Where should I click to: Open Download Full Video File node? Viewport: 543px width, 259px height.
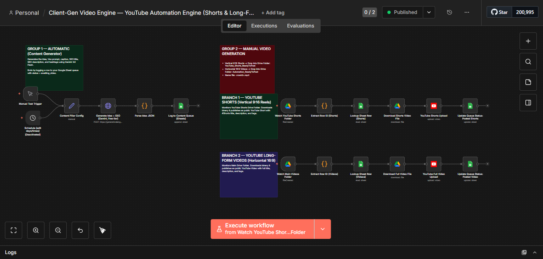397,164
